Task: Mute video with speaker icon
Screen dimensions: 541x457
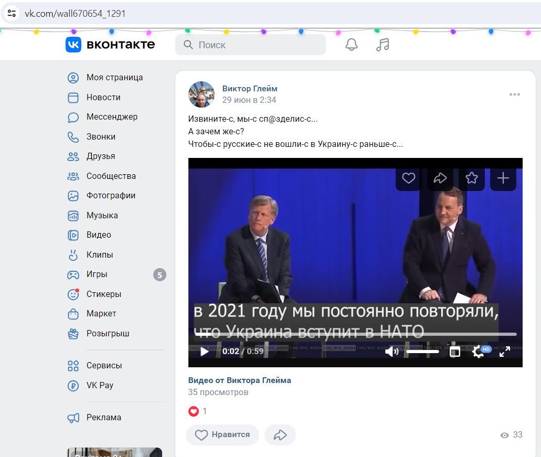Action: 391,352
